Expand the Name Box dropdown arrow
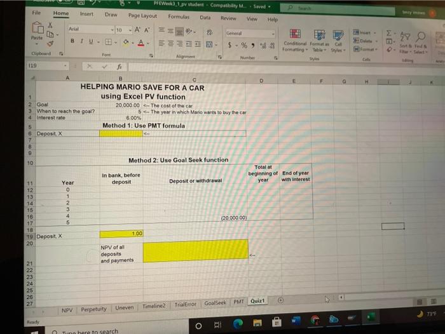This screenshot has width=445, height=334. click(x=65, y=65)
